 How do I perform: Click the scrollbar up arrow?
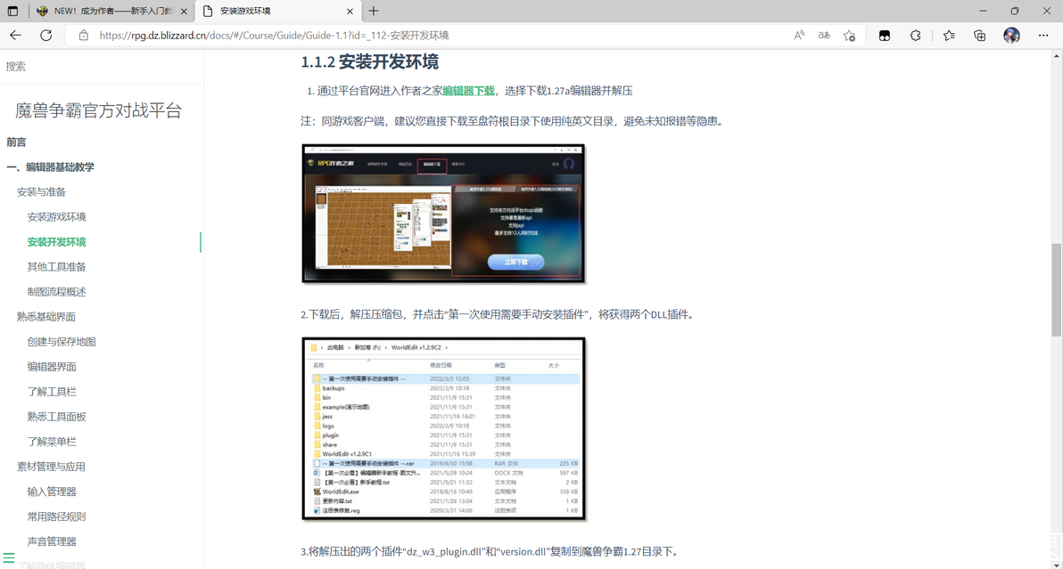pos(1056,56)
